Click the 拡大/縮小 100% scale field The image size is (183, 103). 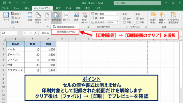click(x=112, y=22)
